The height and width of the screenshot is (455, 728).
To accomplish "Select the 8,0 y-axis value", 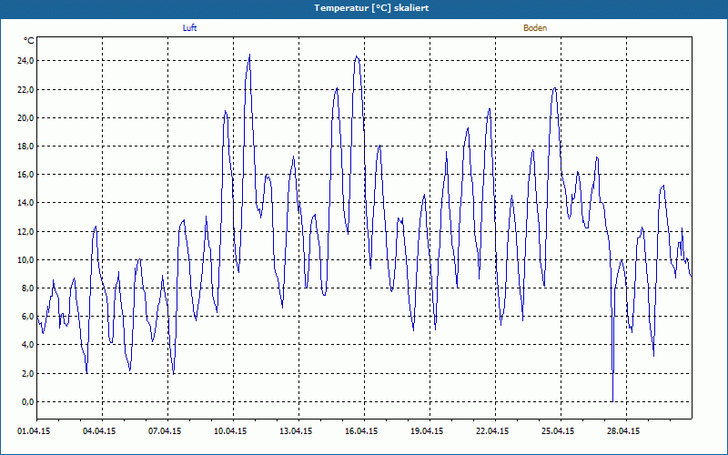I will pyautogui.click(x=27, y=288).
